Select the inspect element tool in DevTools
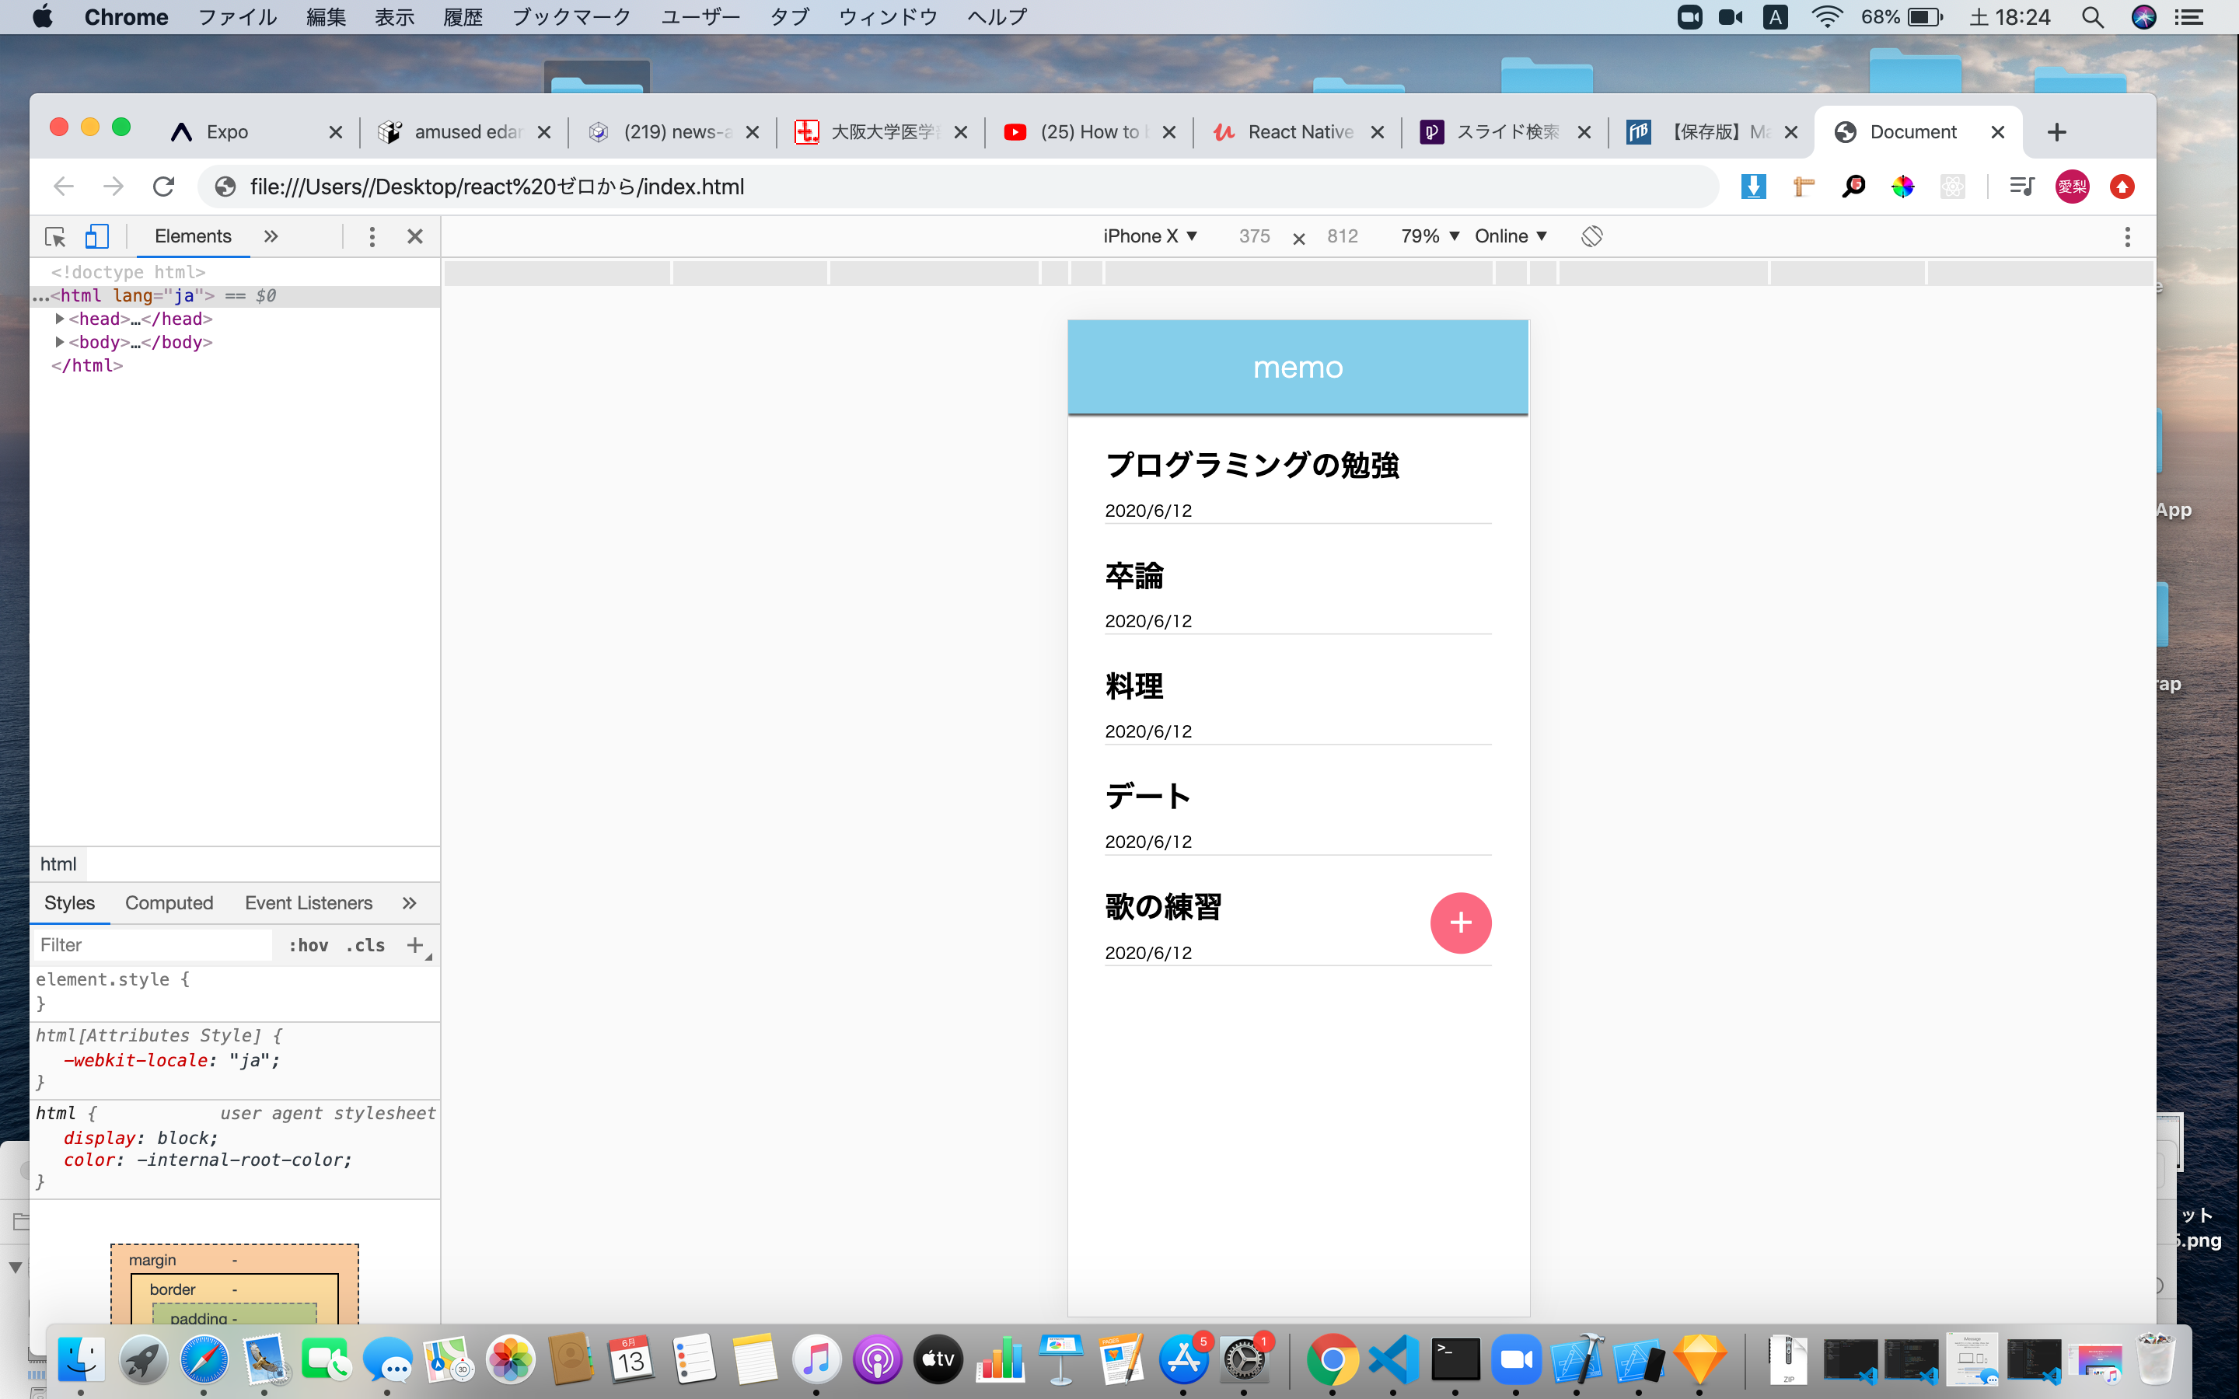 pos(54,238)
